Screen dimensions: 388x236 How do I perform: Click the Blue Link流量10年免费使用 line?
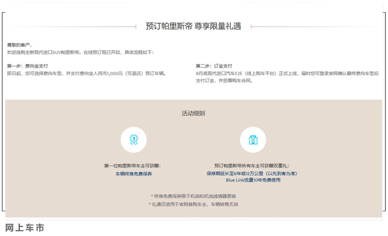click(x=253, y=180)
